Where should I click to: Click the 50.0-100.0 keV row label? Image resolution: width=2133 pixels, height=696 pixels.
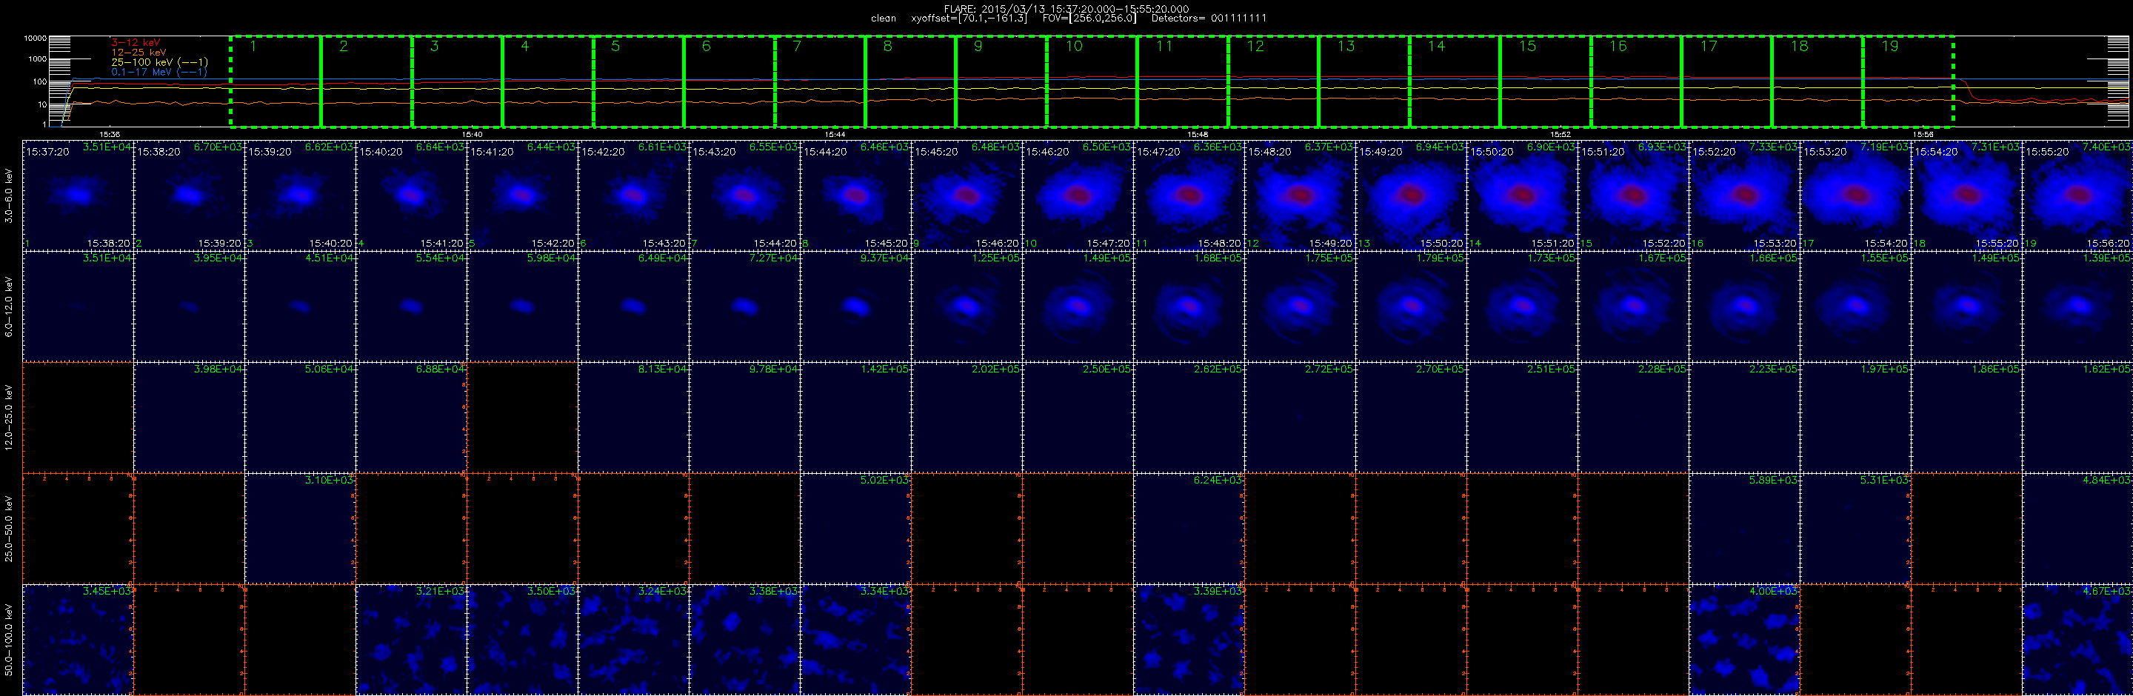[x=9, y=639]
